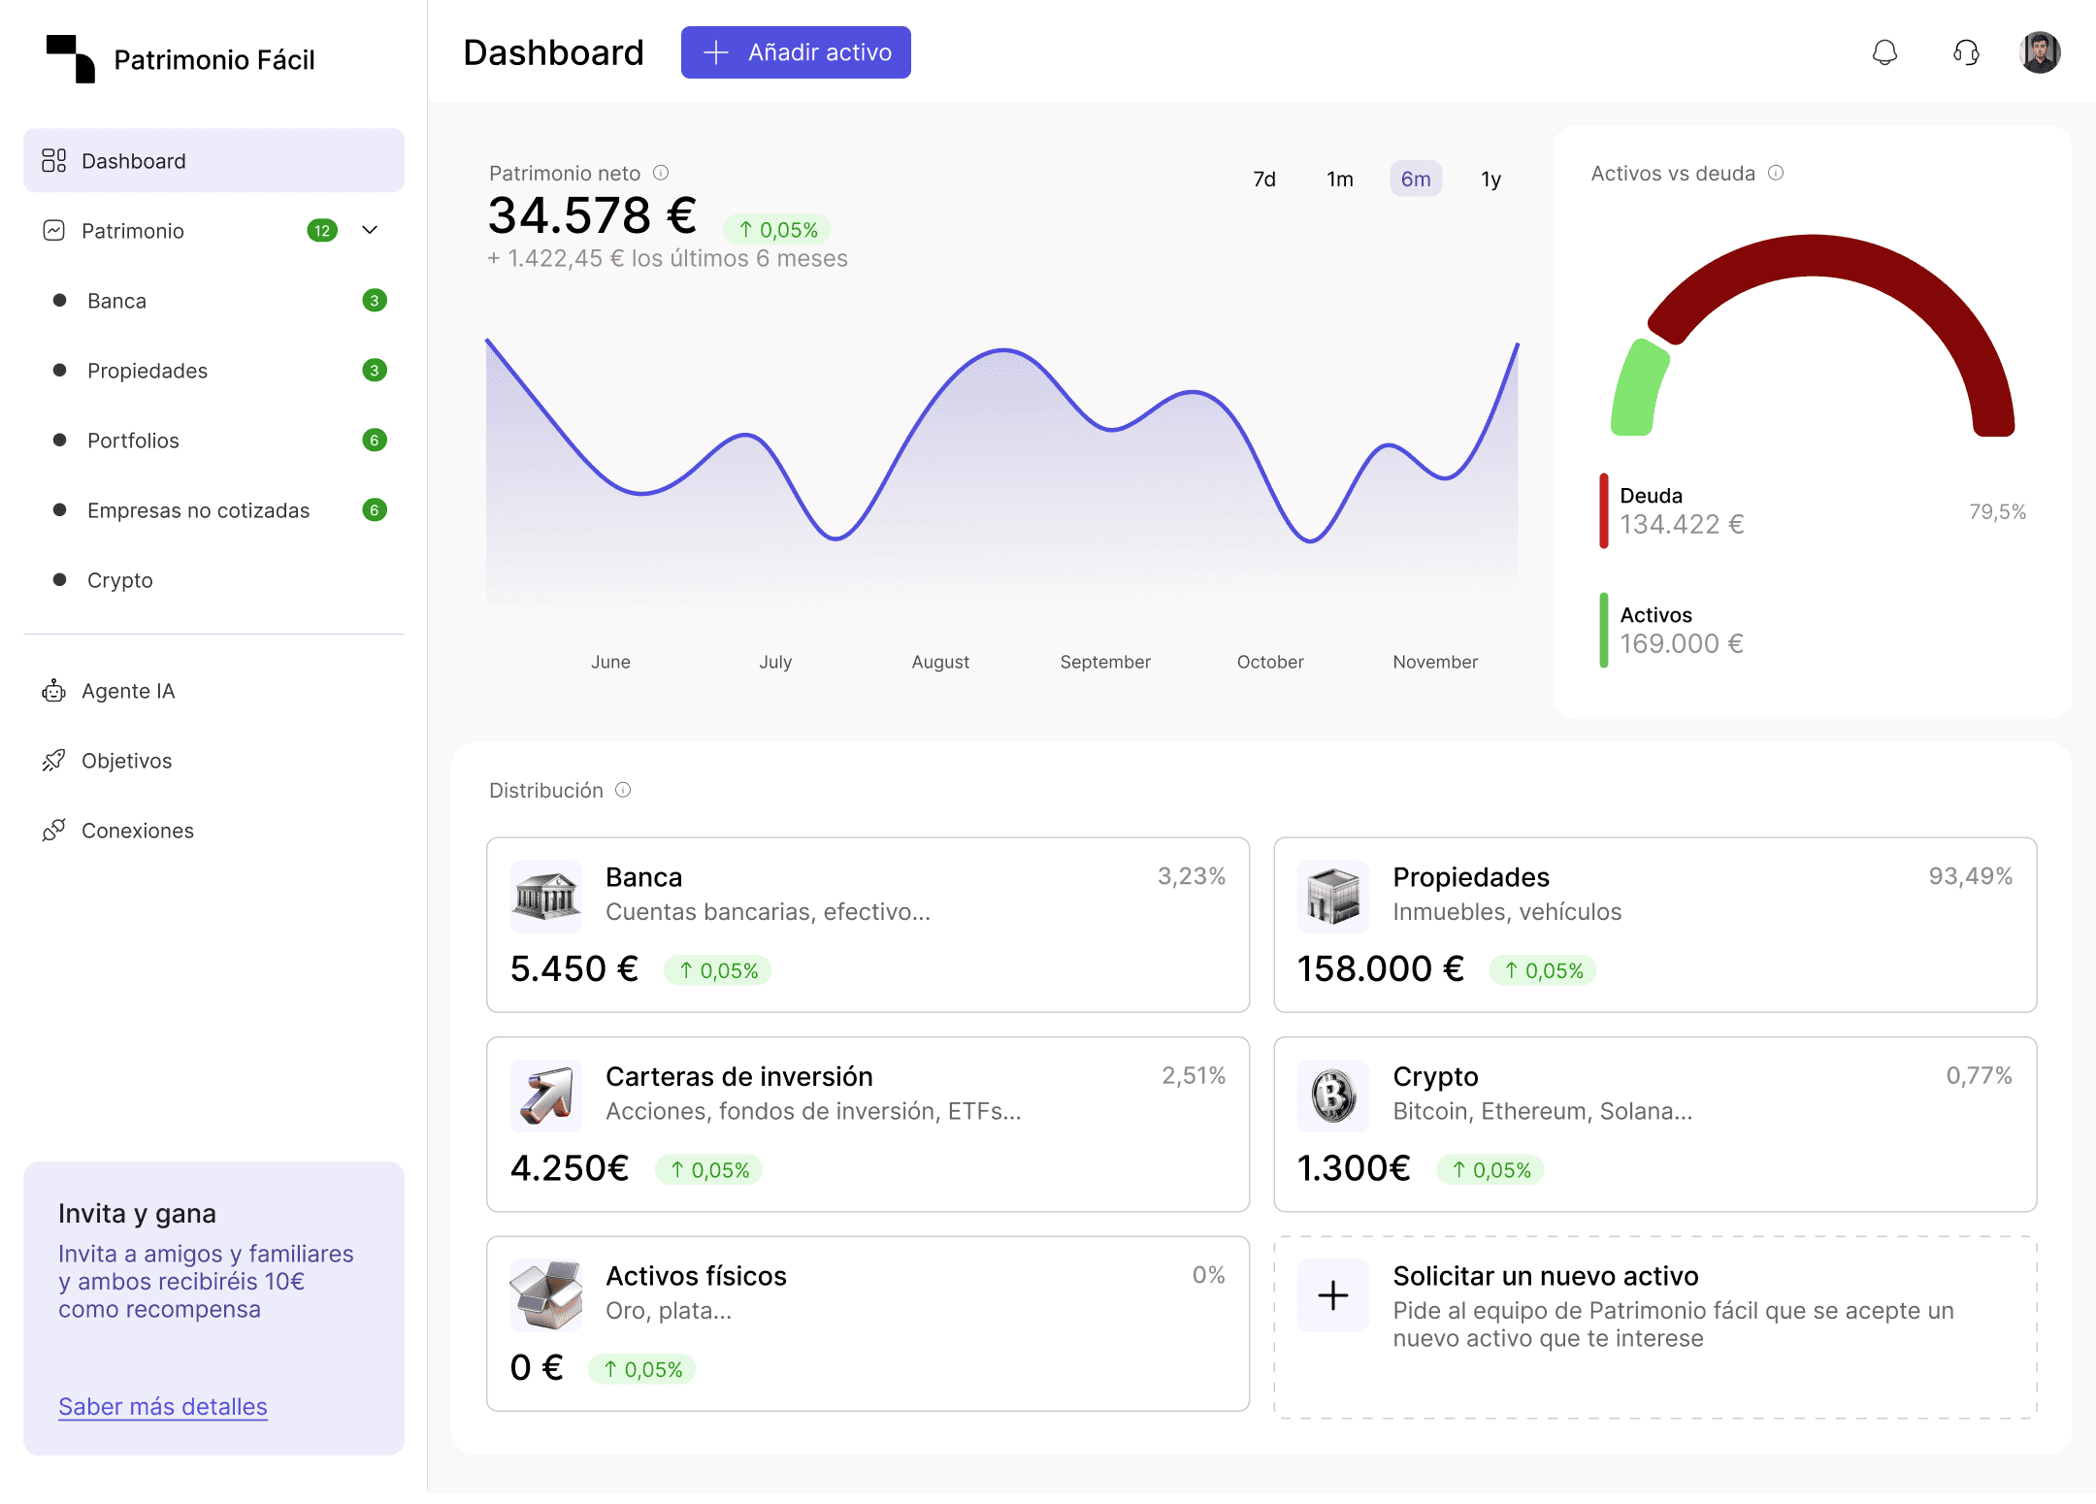Viewport: 2096px width, 1504px height.
Task: Select the 1y time range
Action: point(1490,180)
